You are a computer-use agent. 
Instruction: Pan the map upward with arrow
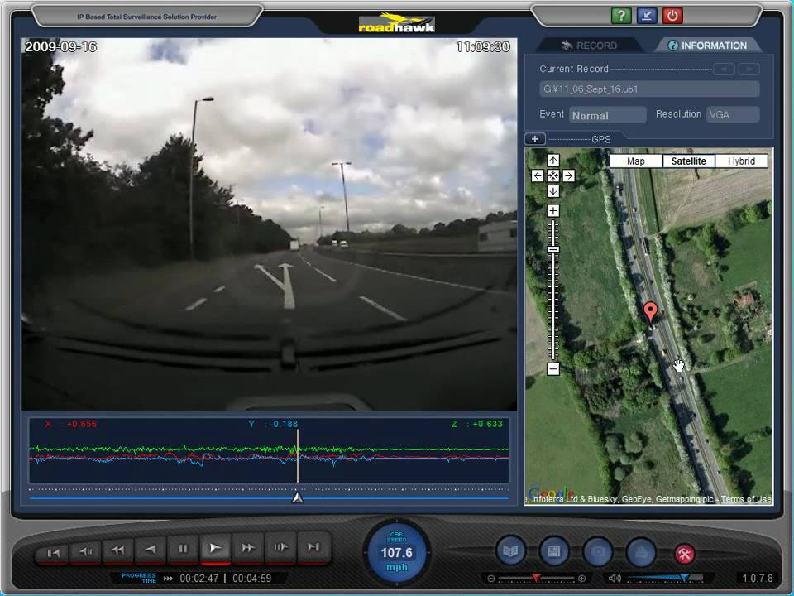click(x=553, y=160)
